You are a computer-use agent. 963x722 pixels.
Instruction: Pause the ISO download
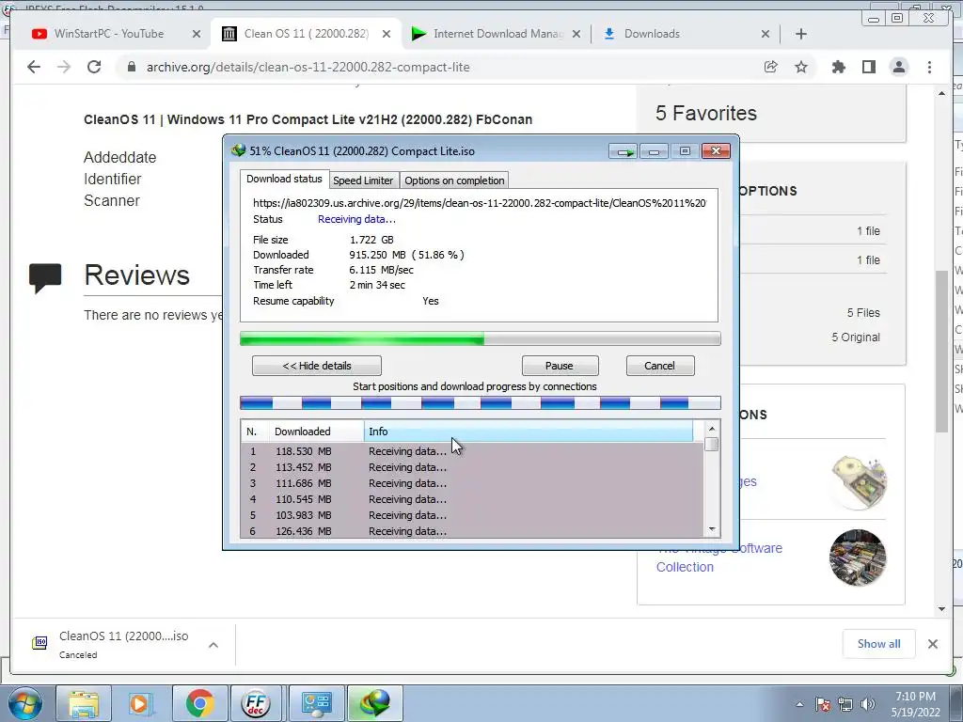[x=560, y=366]
